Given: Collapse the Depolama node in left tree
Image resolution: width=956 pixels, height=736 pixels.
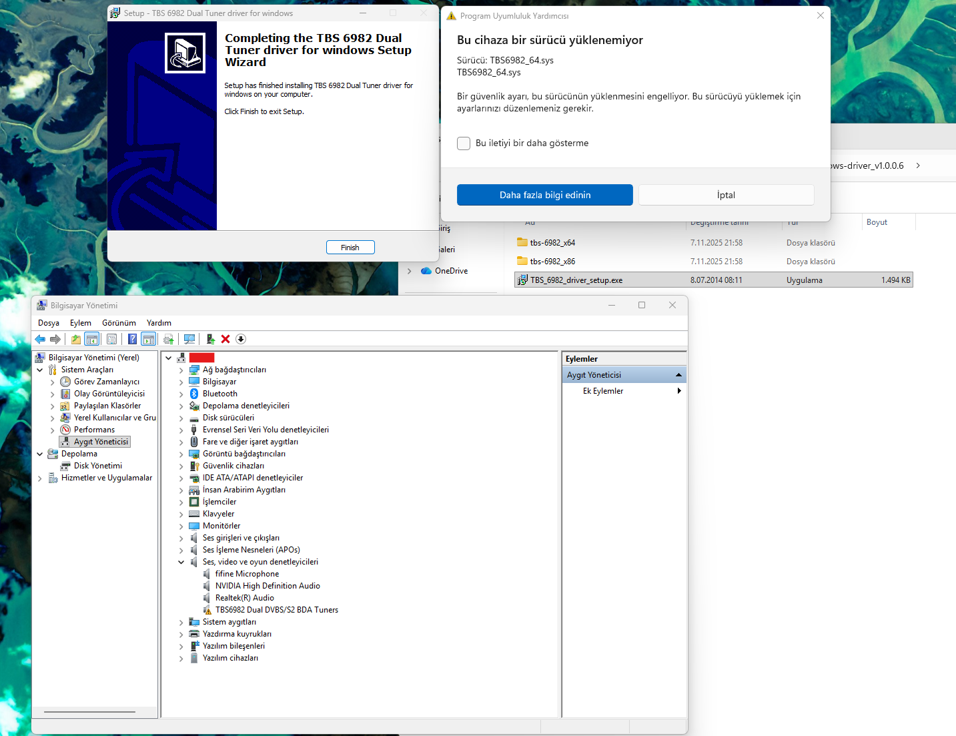Looking at the screenshot, I should pos(39,454).
